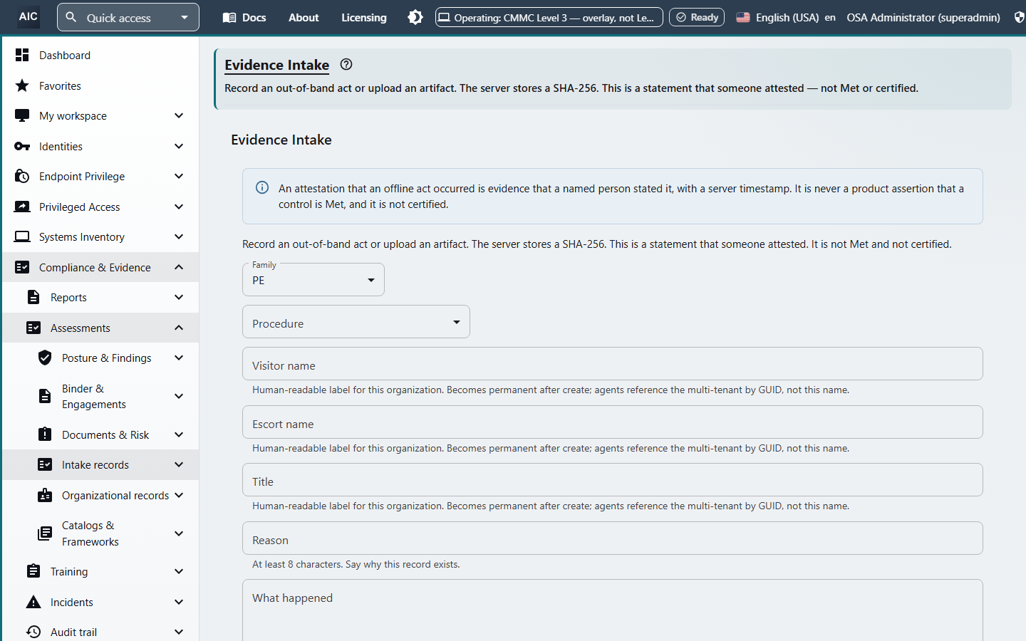
Task: Open the Family dropdown showing PE
Action: tap(313, 280)
